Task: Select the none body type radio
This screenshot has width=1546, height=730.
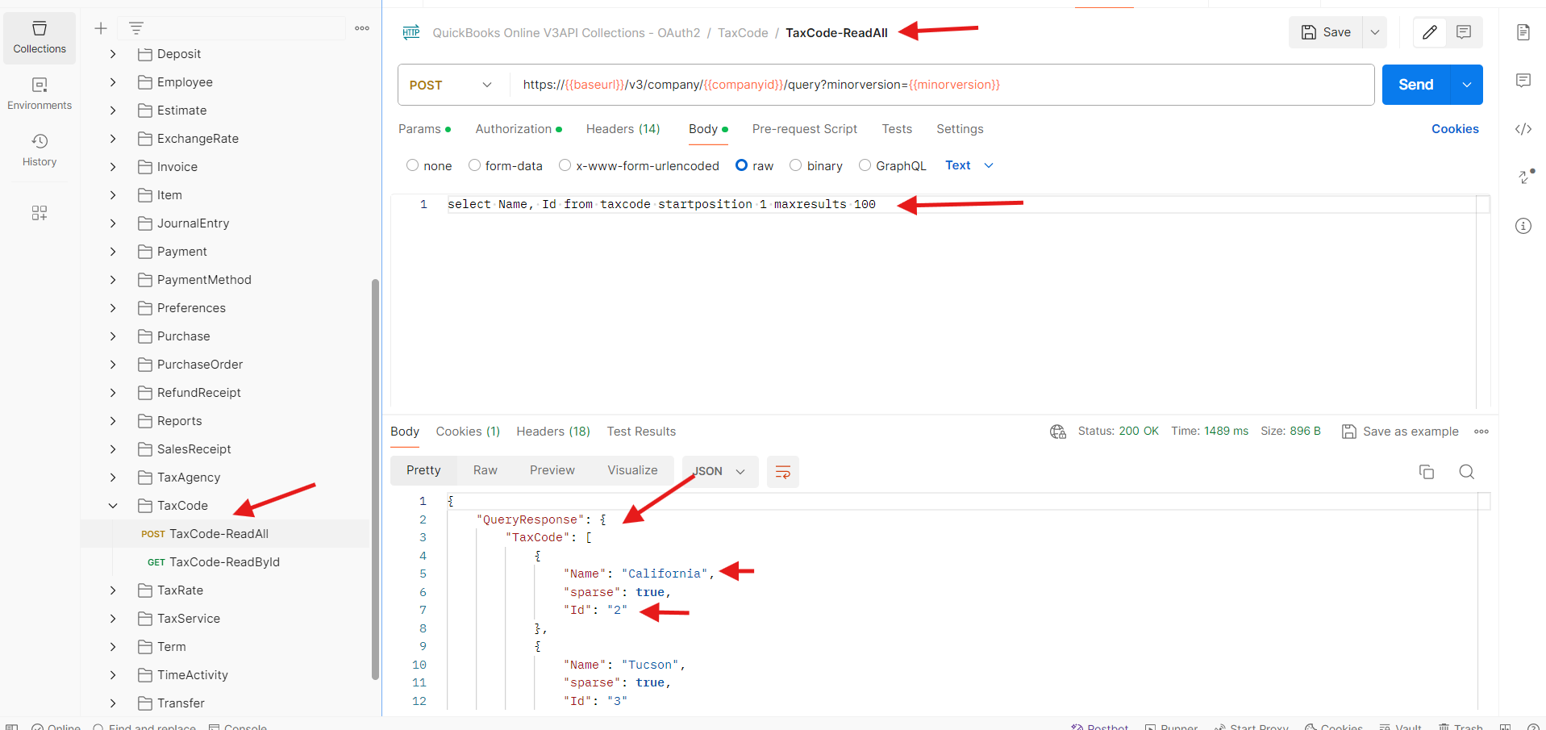Action: 412,165
